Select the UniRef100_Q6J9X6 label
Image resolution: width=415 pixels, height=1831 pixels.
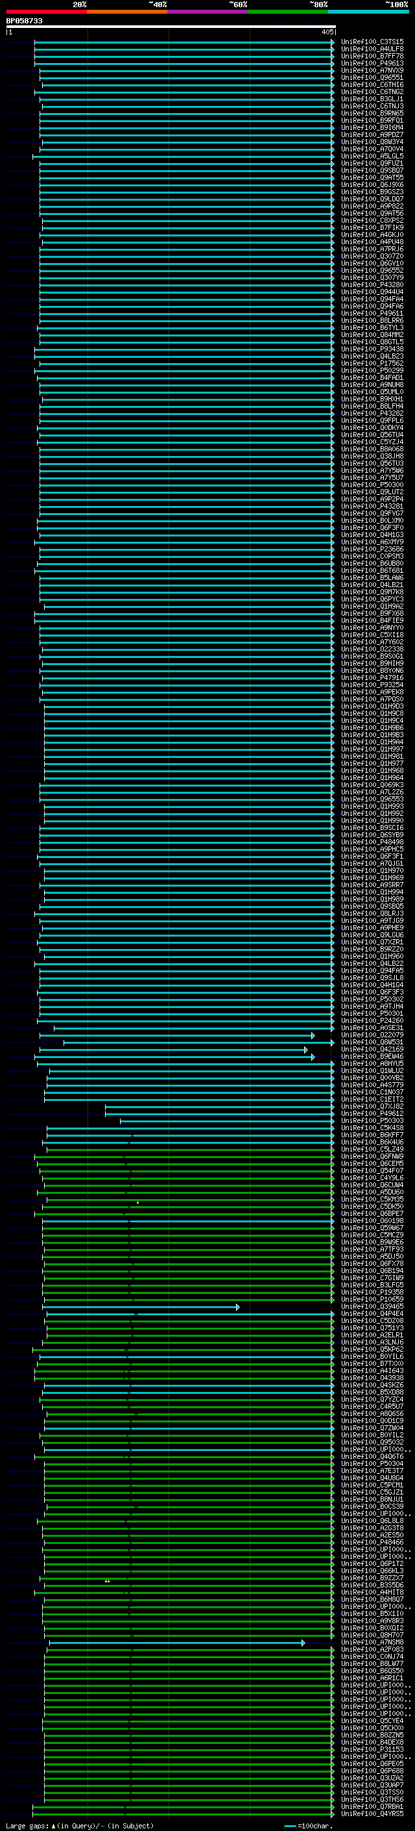372,185
